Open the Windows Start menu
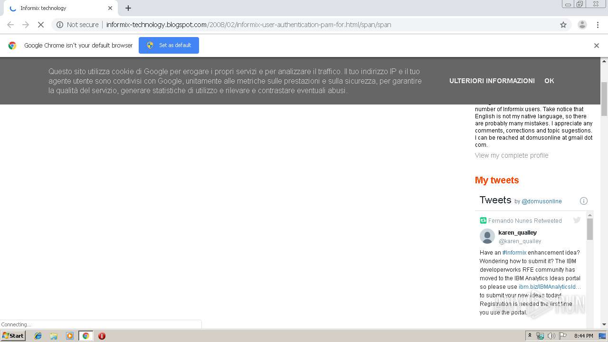Viewport: 608px width, 342px height. coord(13,335)
